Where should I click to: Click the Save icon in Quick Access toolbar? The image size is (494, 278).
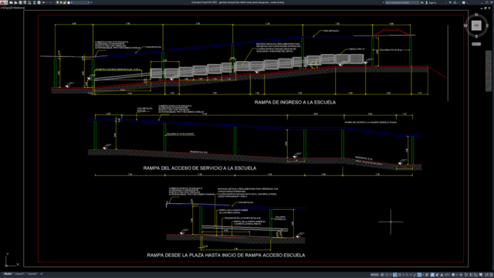21,2
